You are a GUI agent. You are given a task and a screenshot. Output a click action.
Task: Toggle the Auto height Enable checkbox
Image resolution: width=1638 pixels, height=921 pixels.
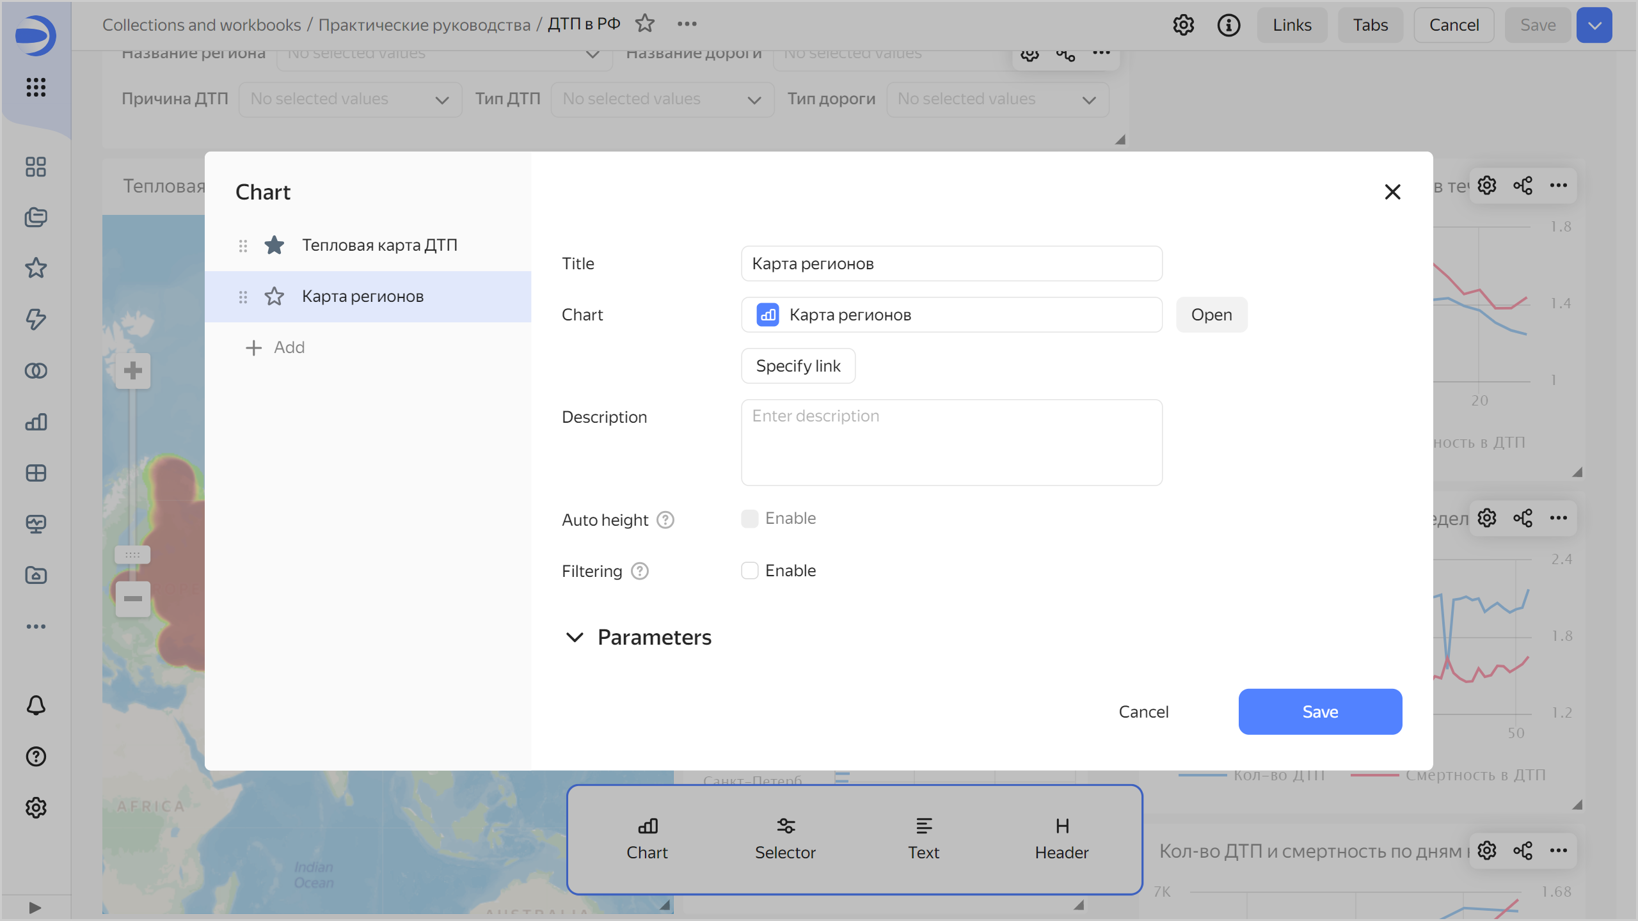pyautogui.click(x=750, y=519)
